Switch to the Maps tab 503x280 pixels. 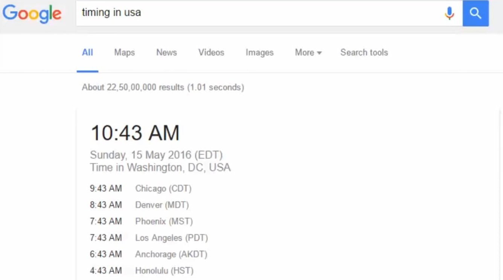tap(124, 53)
